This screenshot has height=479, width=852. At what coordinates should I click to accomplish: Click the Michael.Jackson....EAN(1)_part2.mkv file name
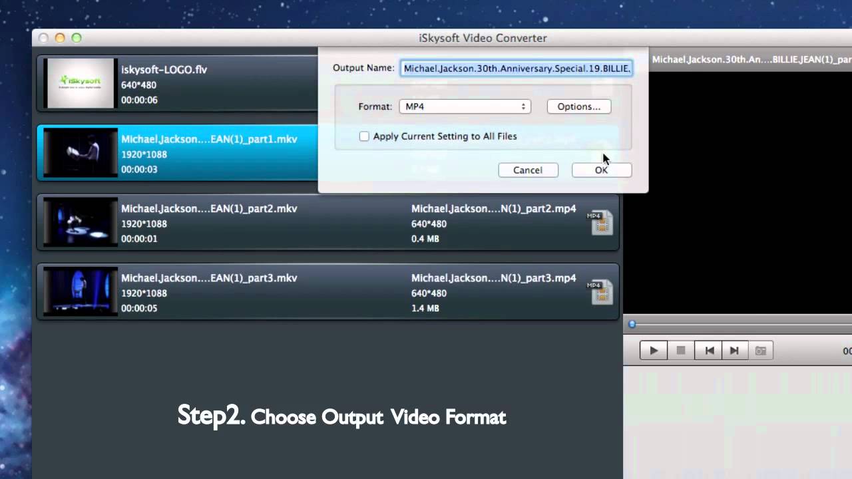209,208
